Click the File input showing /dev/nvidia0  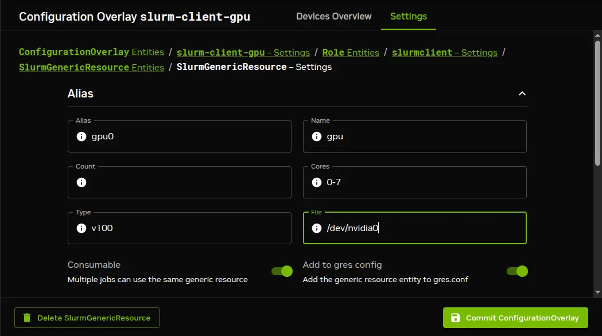tap(415, 228)
